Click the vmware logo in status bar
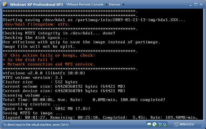 (184, 124)
